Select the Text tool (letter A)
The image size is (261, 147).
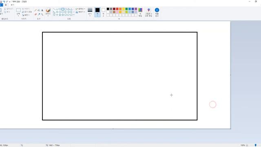click(42, 10)
